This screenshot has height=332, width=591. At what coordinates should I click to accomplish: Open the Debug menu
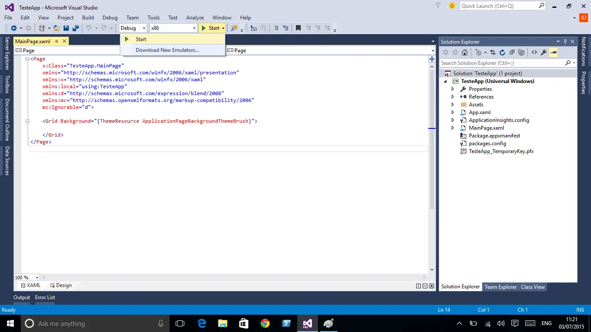click(x=110, y=18)
